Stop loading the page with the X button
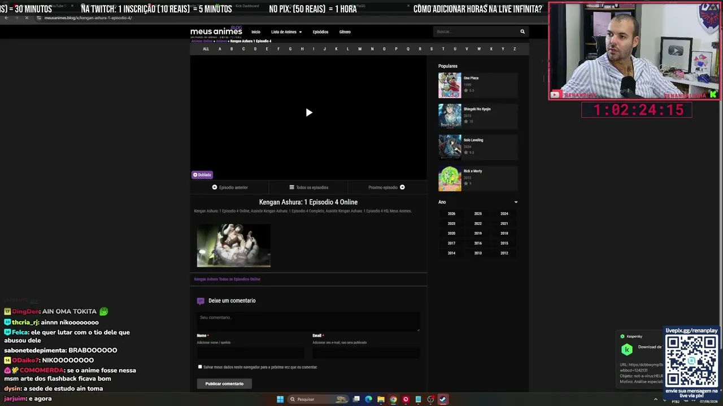The width and height of the screenshot is (723, 406). point(26,17)
